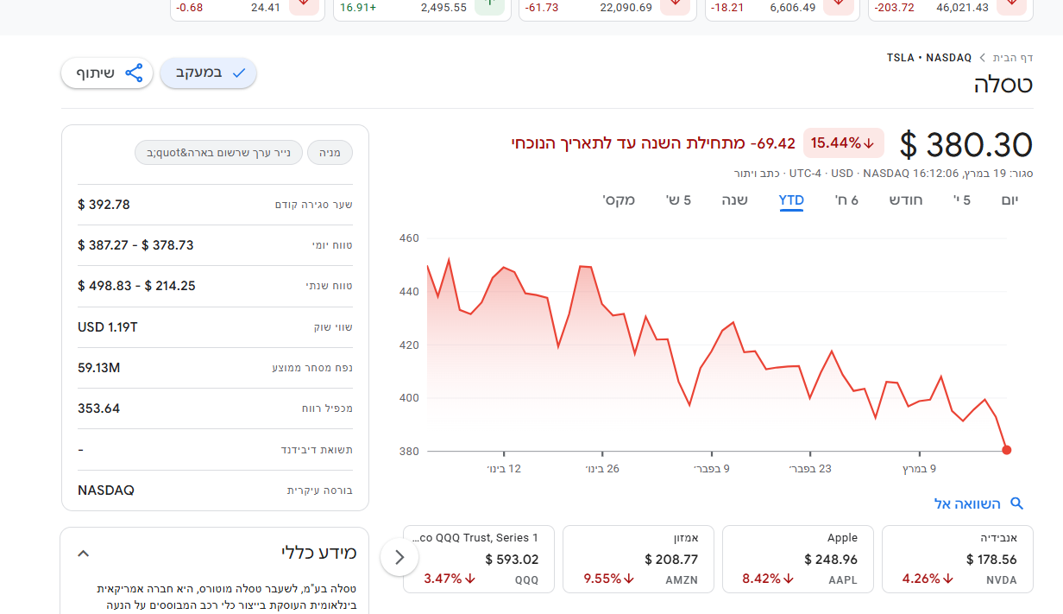Click the magnifier icon next to השוואה אל
The height and width of the screenshot is (614, 1063).
click(x=1016, y=503)
